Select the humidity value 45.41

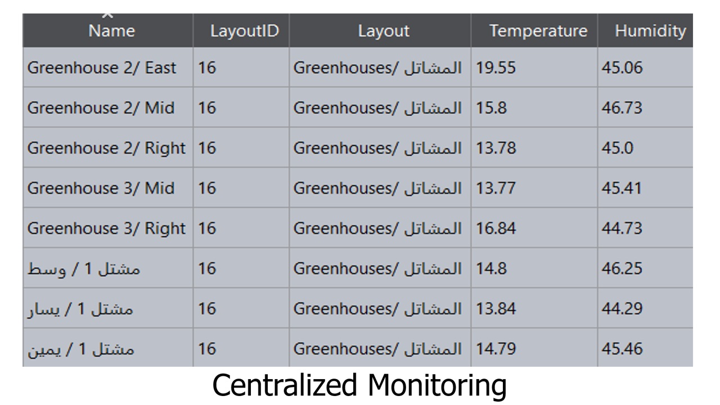point(622,188)
